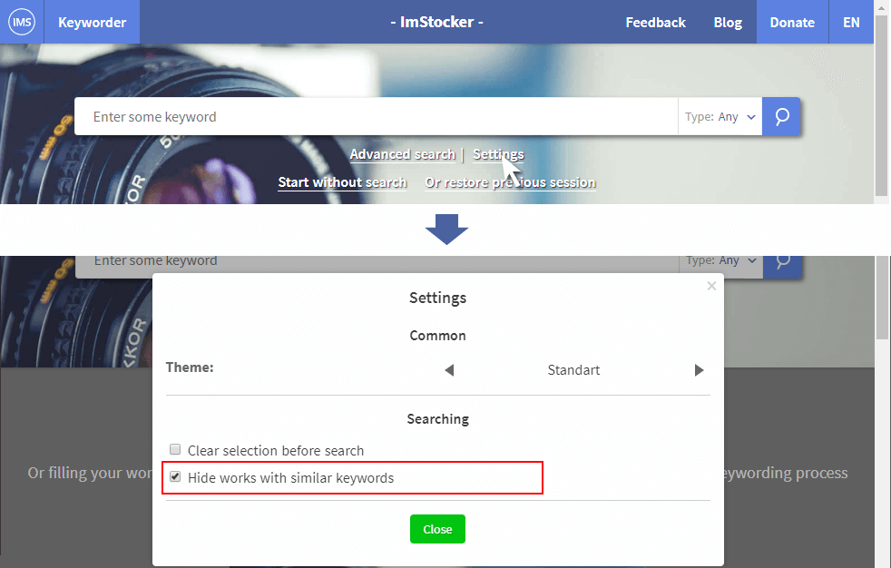Open the Keyworder menu item
The image size is (891, 568).
[x=92, y=22]
